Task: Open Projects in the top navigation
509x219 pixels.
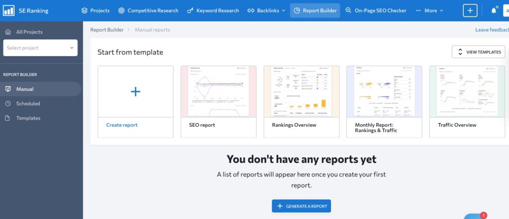Action: (95, 11)
